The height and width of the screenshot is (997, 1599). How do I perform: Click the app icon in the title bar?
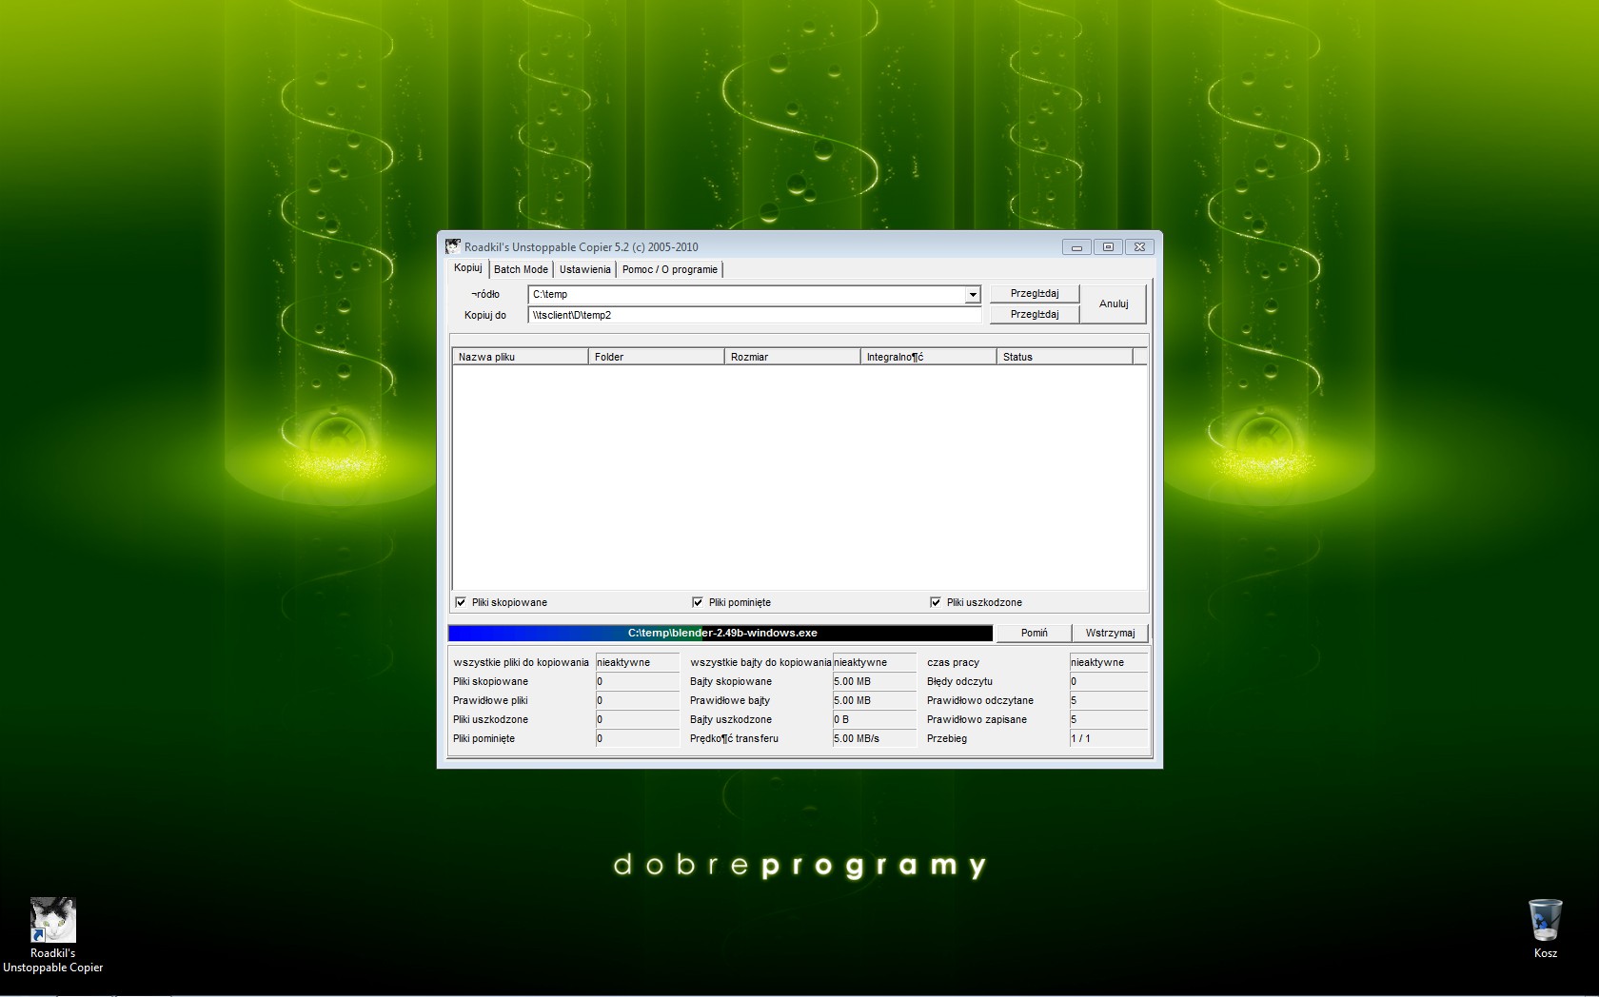click(x=453, y=246)
